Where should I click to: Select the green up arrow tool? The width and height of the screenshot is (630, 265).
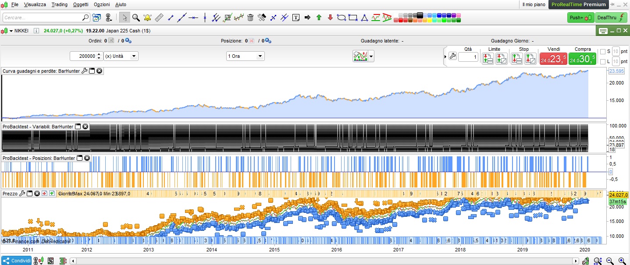pos(319,18)
